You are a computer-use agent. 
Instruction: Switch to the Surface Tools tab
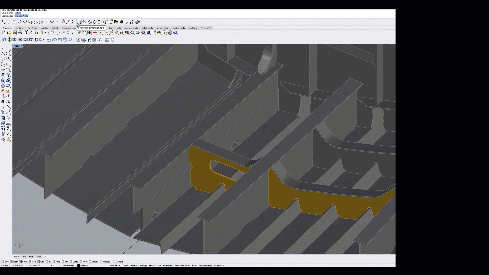click(131, 28)
